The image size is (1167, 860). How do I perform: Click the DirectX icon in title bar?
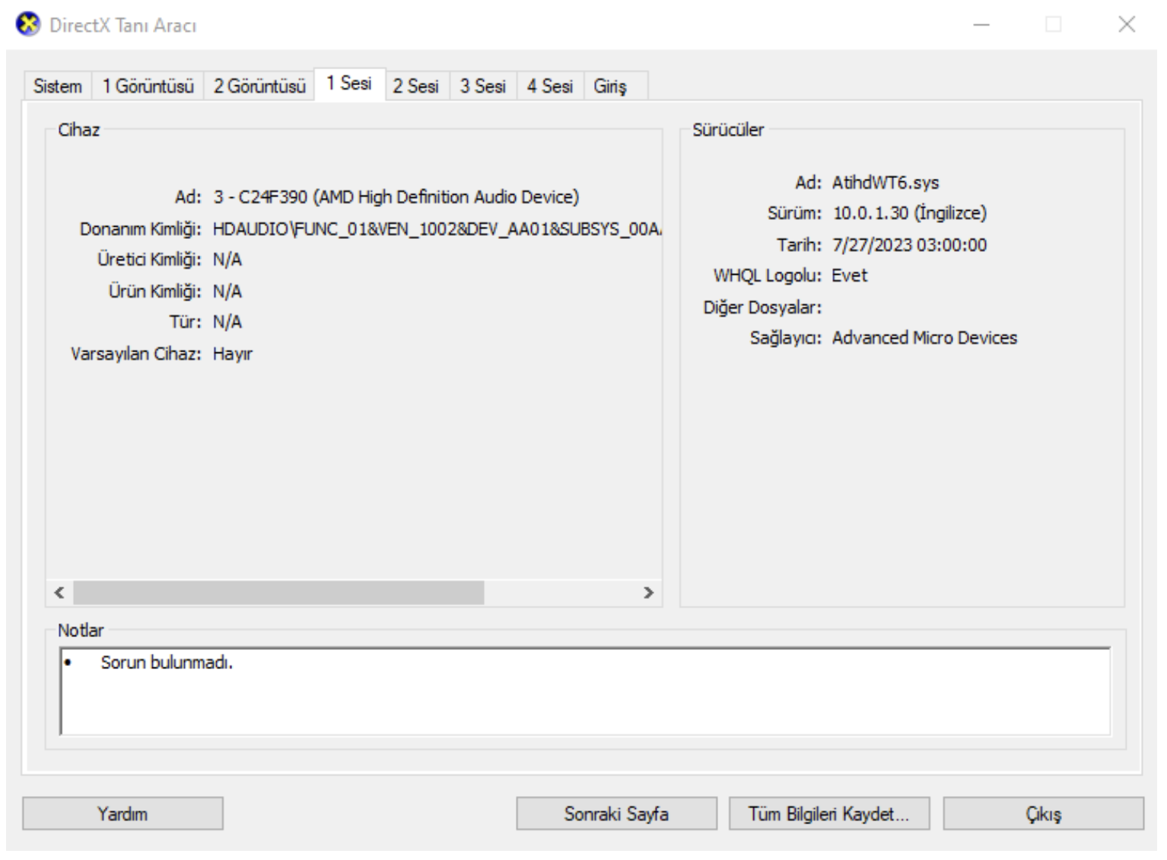point(28,24)
